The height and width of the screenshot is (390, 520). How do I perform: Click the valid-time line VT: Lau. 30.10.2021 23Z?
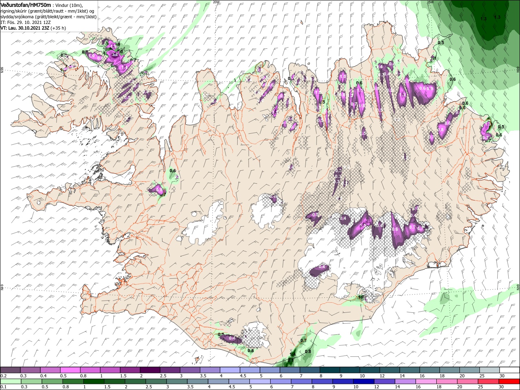tap(25, 28)
